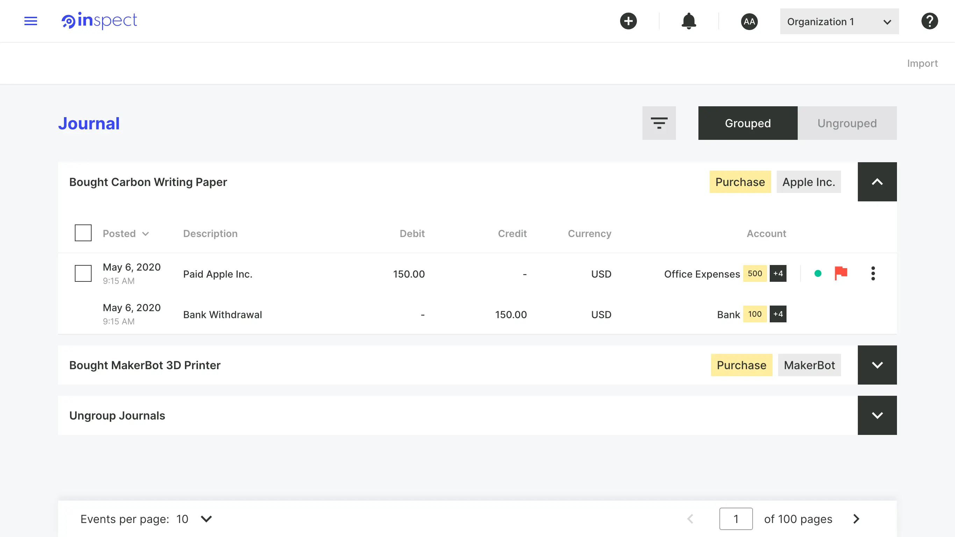Open the journal filter icon
This screenshot has width=955, height=537.
659,123
